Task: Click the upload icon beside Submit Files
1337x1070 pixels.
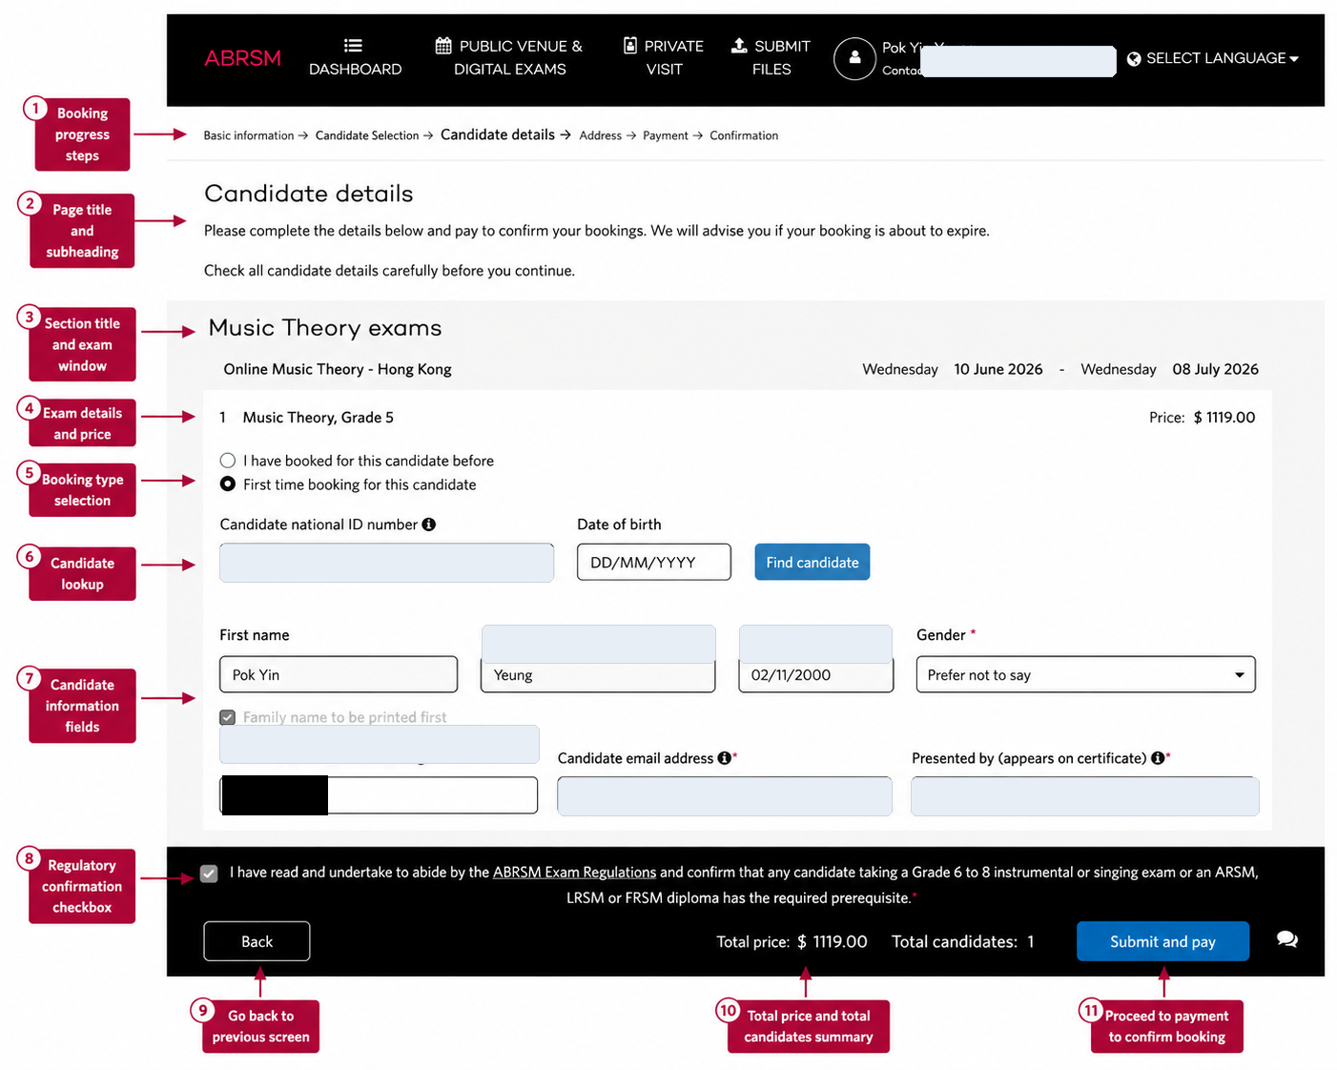Action: [739, 45]
